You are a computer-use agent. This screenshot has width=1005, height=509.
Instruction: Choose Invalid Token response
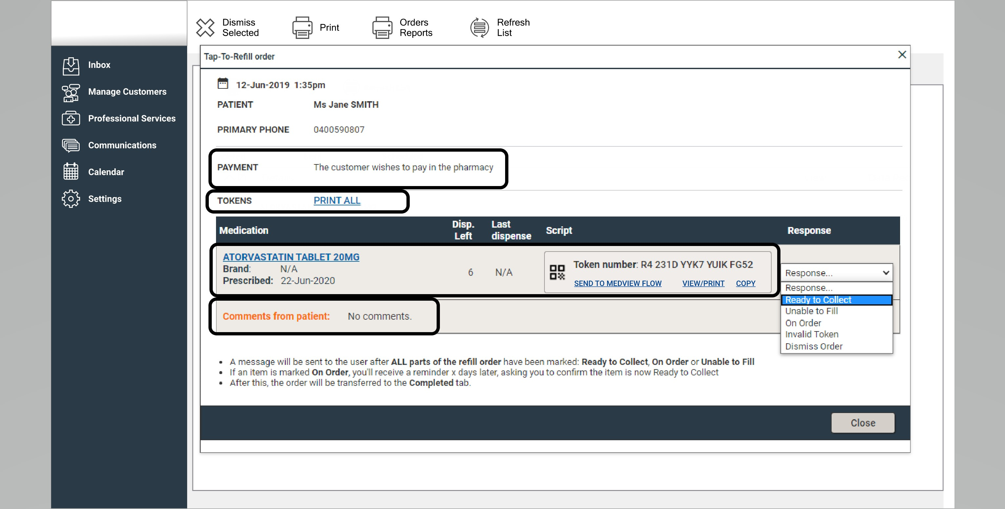pyautogui.click(x=837, y=334)
